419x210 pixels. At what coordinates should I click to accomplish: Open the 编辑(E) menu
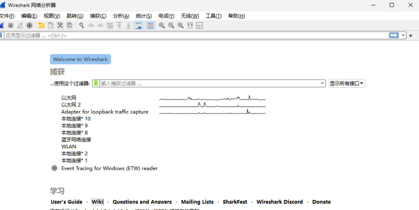click(29, 16)
